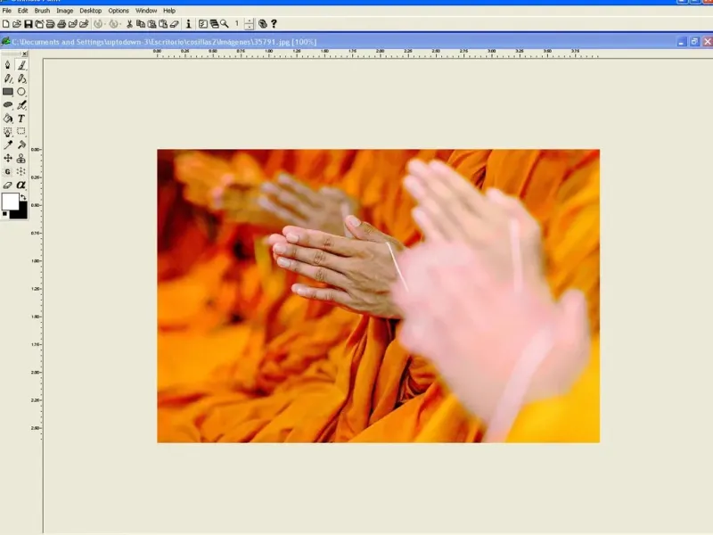Select the ink pen nib tool
This screenshot has width=713, height=535.
point(8,65)
